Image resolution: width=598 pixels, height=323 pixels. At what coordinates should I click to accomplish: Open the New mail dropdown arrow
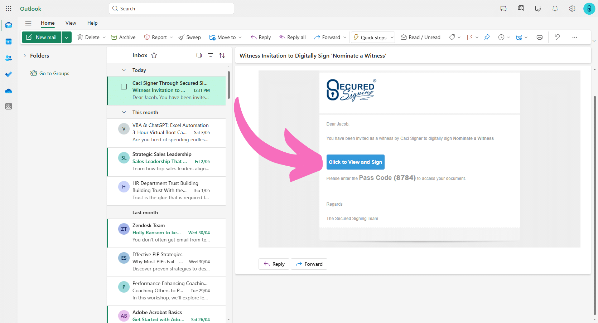[x=67, y=37]
